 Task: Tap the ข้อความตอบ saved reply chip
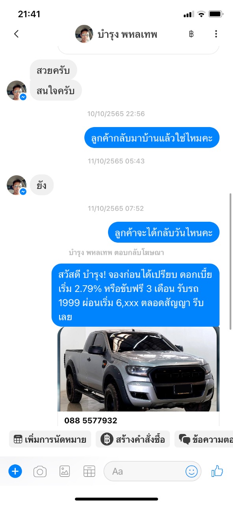tap(204, 439)
